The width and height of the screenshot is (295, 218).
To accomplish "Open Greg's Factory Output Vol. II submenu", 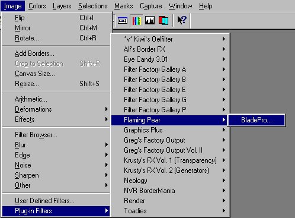I will pyautogui.click(x=170, y=150).
